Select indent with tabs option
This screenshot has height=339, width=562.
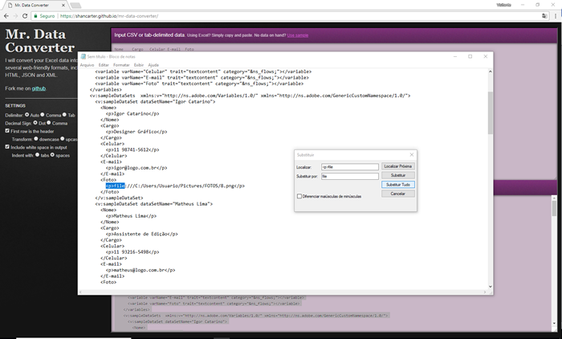[x=37, y=155]
